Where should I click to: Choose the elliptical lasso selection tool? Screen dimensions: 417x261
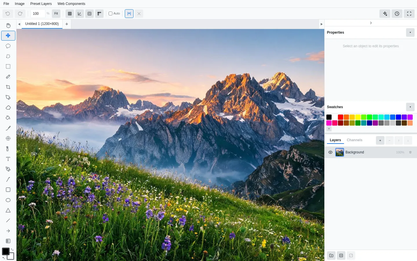(x=8, y=46)
